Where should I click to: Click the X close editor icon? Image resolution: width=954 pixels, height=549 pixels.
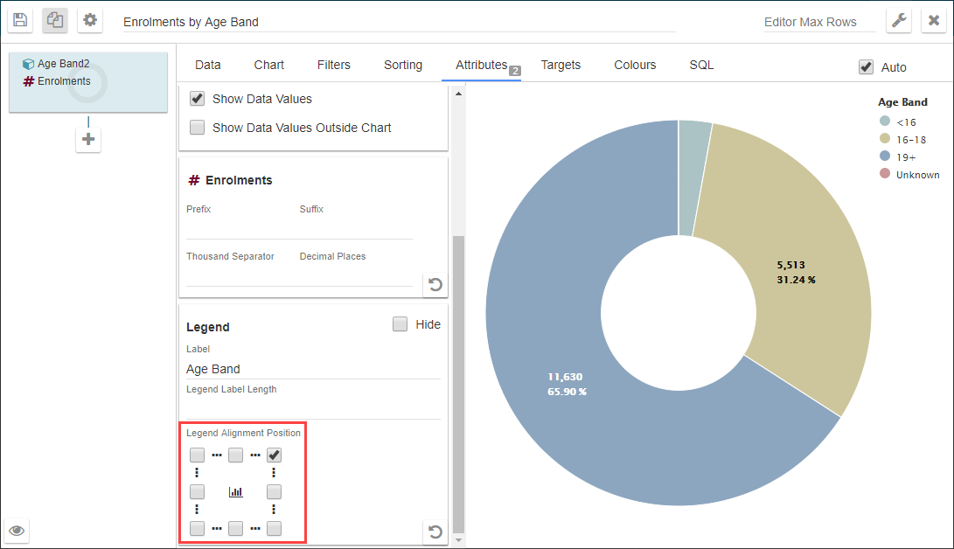tap(935, 21)
